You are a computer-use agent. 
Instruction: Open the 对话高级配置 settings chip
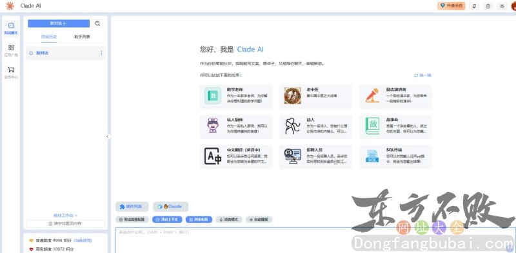132,220
